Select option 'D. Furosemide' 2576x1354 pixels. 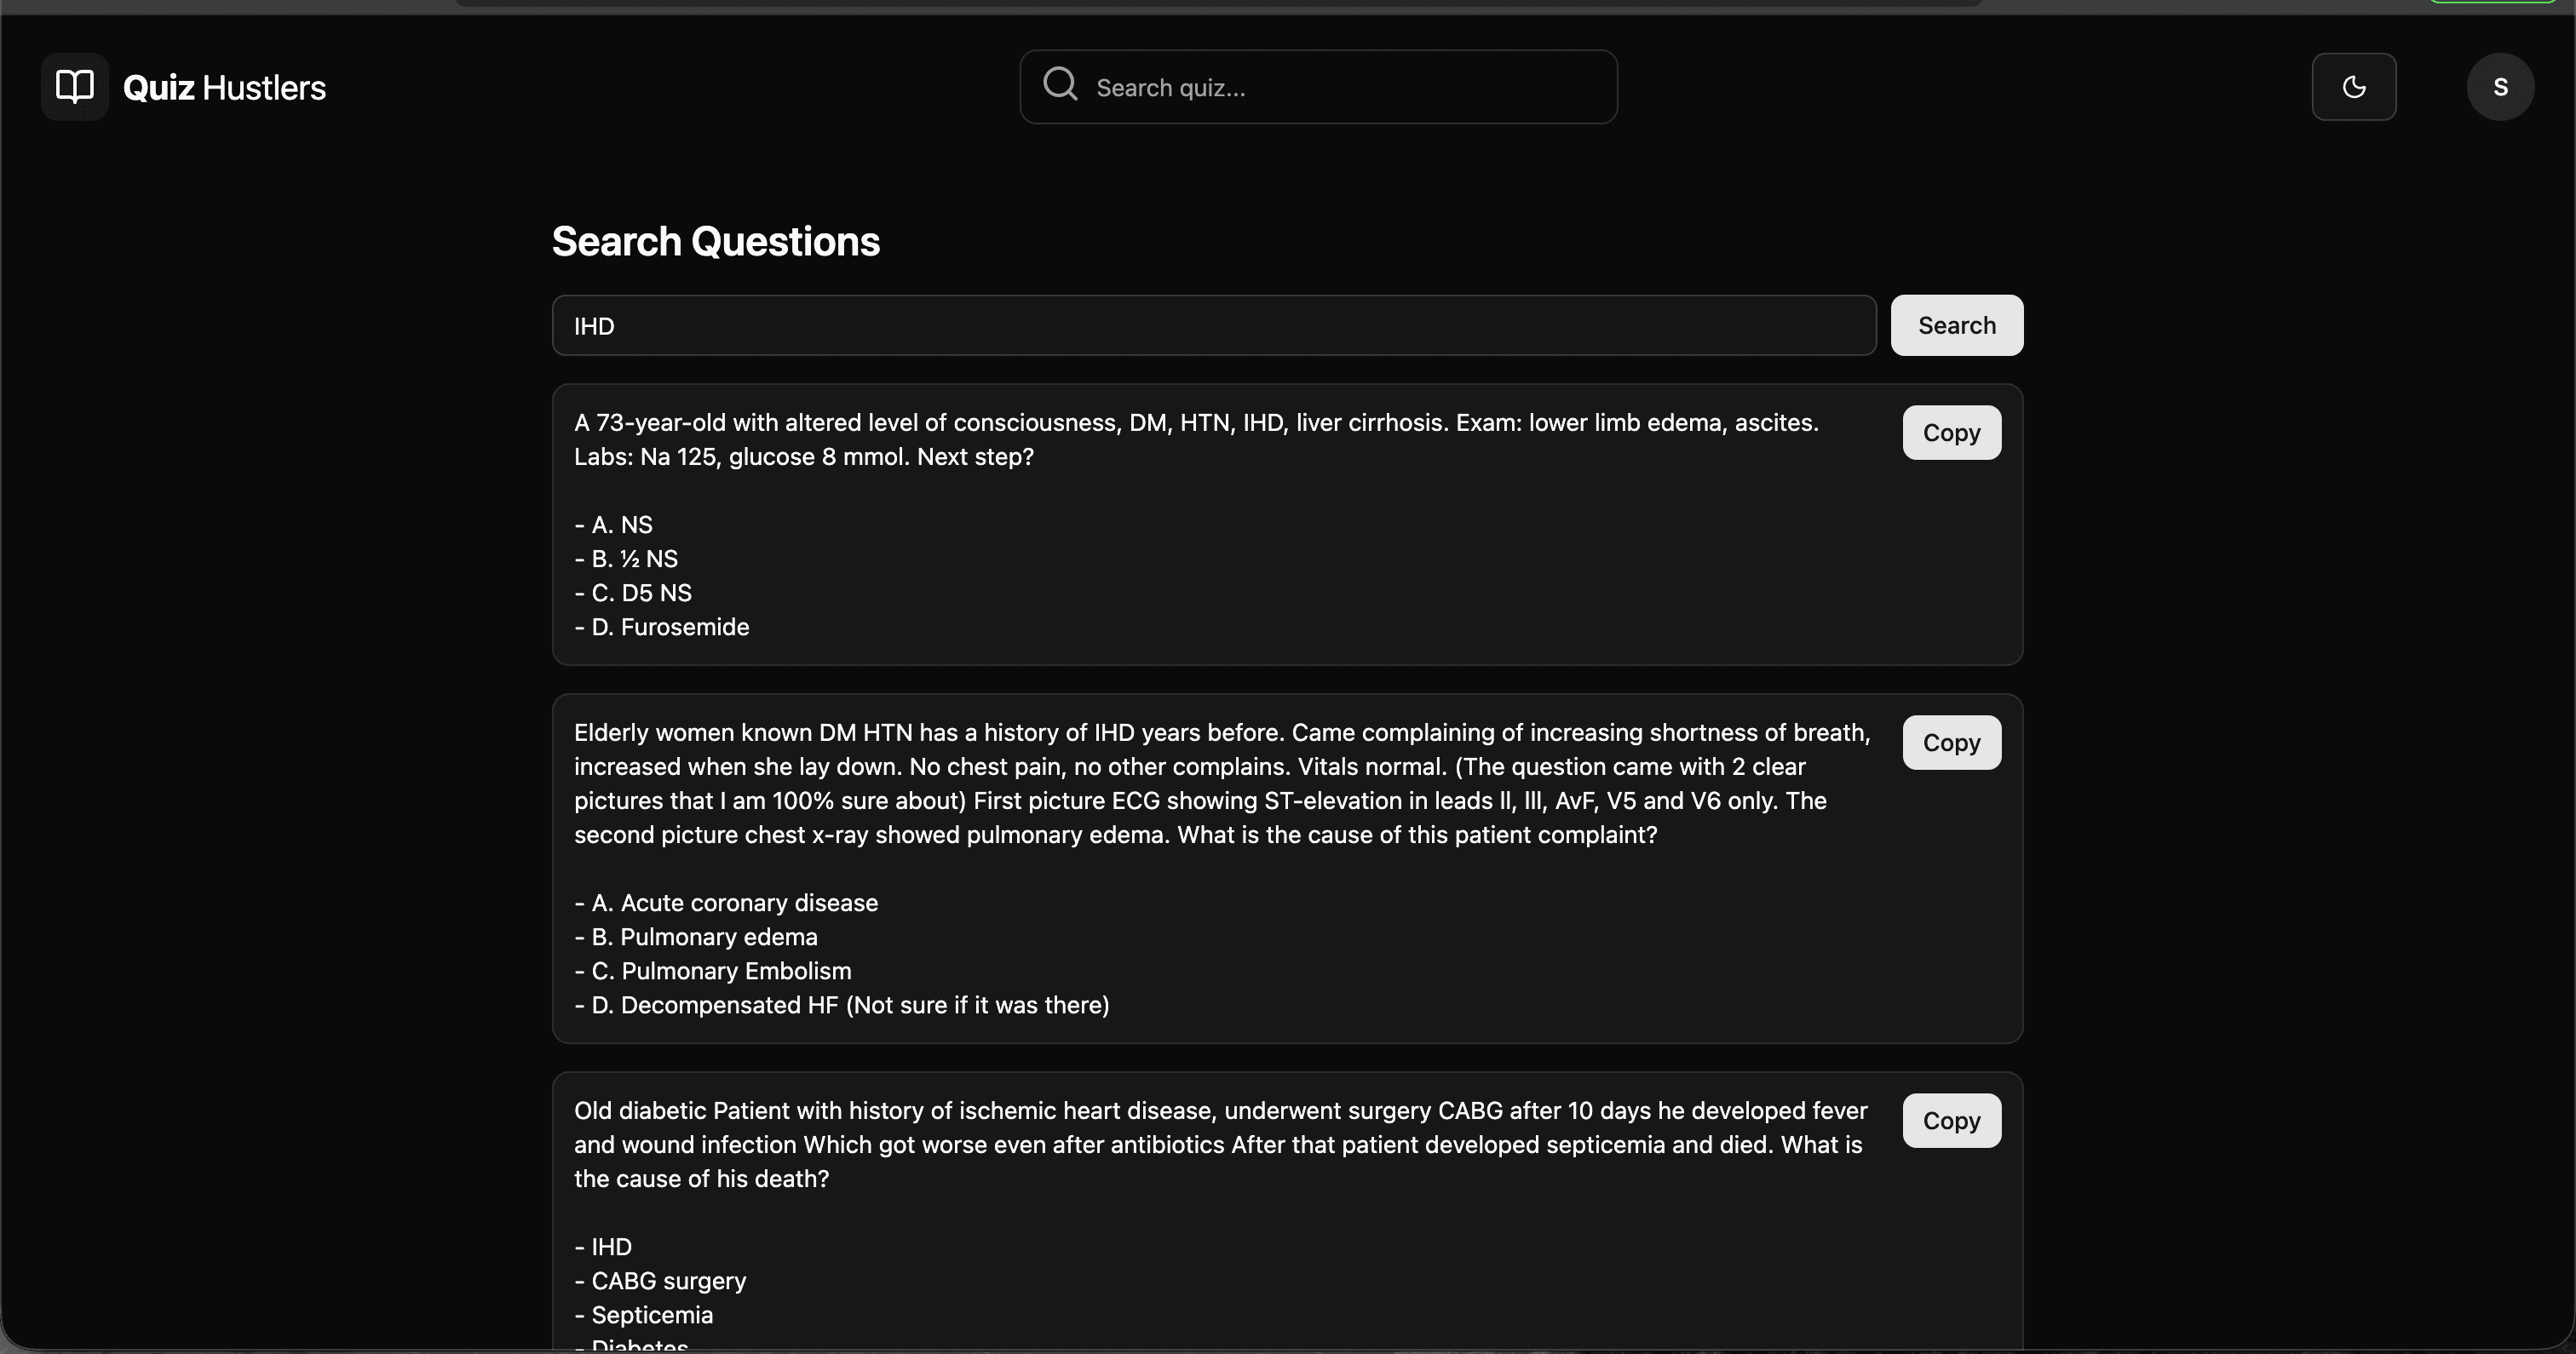(x=662, y=627)
